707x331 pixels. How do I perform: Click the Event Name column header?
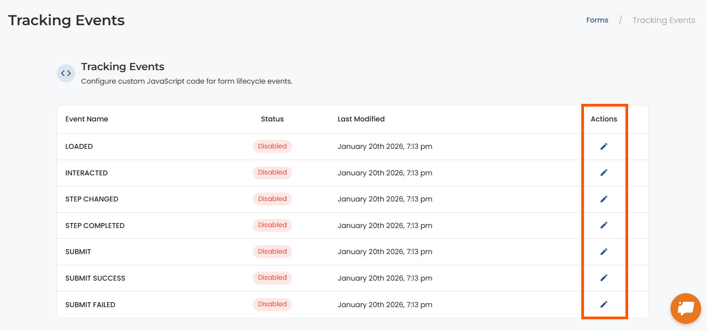coord(87,119)
